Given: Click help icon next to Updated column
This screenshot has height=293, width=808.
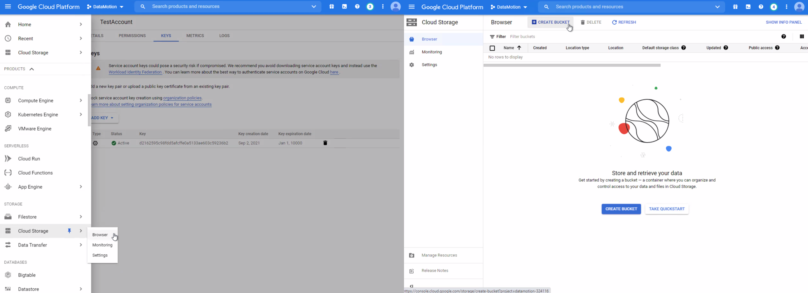Looking at the screenshot, I should coord(726,48).
